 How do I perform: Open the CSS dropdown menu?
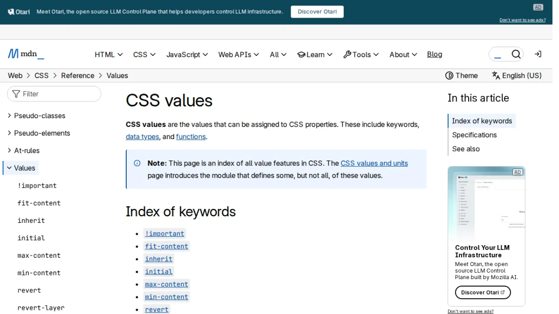pyautogui.click(x=144, y=54)
